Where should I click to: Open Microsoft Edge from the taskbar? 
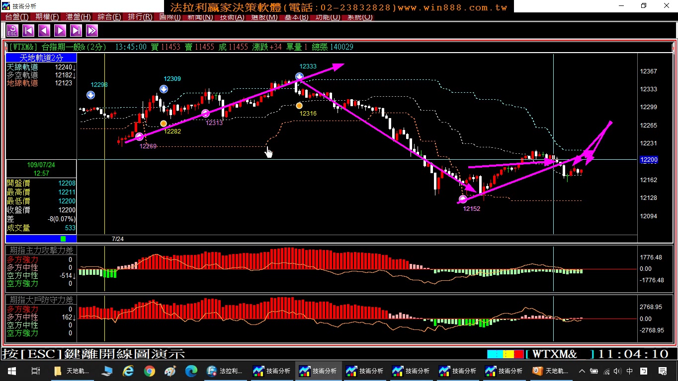[191, 371]
